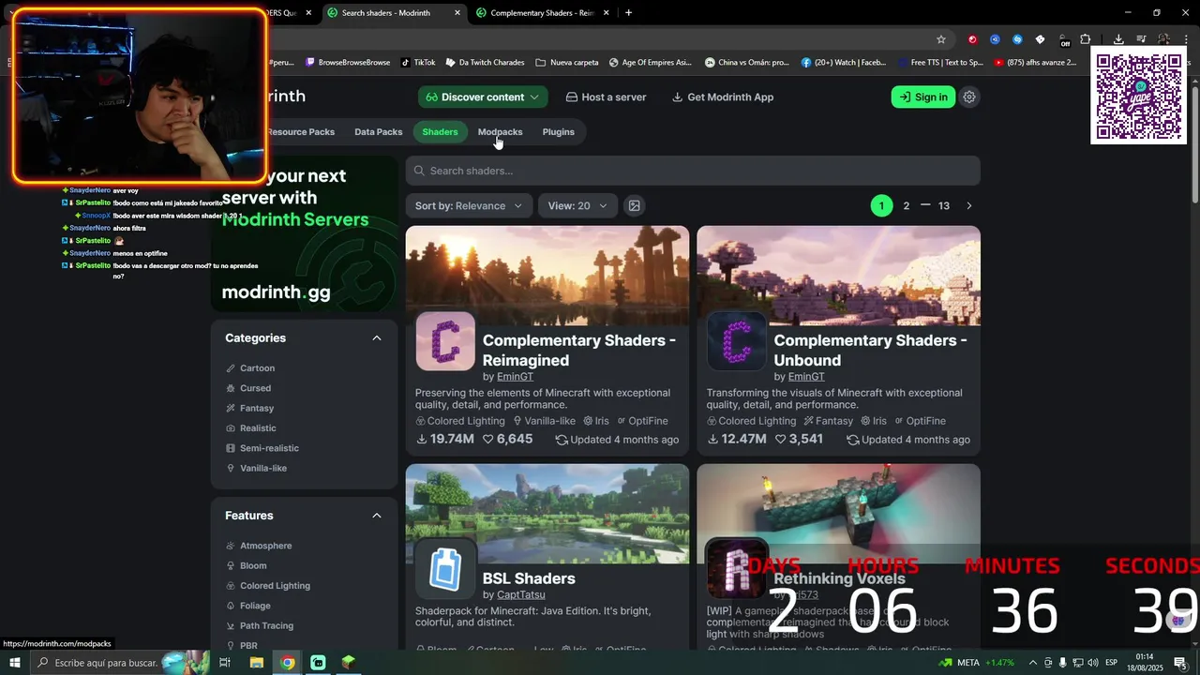Open the modrinth.gg servers ad banner
Screen dimensions: 1200x675
[304, 233]
